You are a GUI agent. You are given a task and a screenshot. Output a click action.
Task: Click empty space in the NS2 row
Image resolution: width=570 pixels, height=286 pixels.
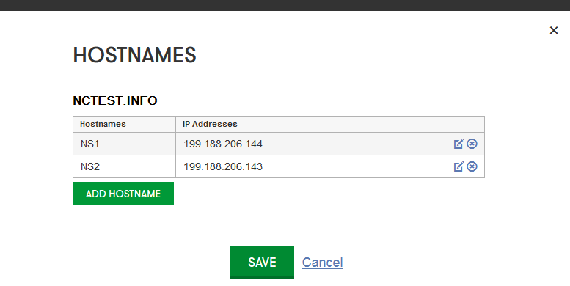pyautogui.click(x=357, y=166)
